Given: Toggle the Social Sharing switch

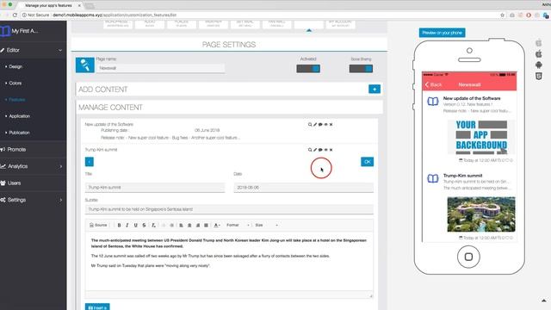Looking at the screenshot, I should pos(361,69).
